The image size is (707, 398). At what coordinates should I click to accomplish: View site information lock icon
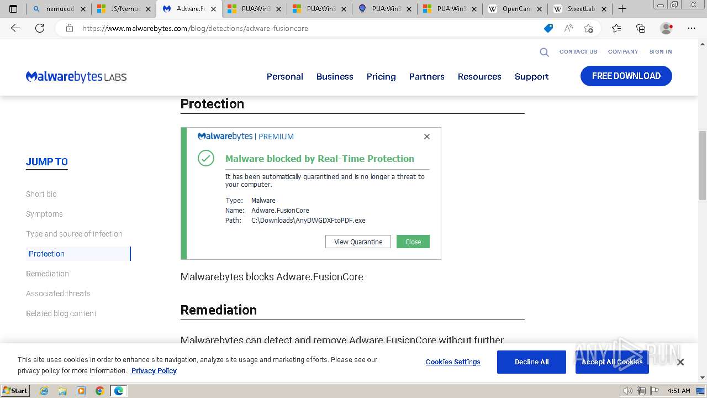(70, 28)
